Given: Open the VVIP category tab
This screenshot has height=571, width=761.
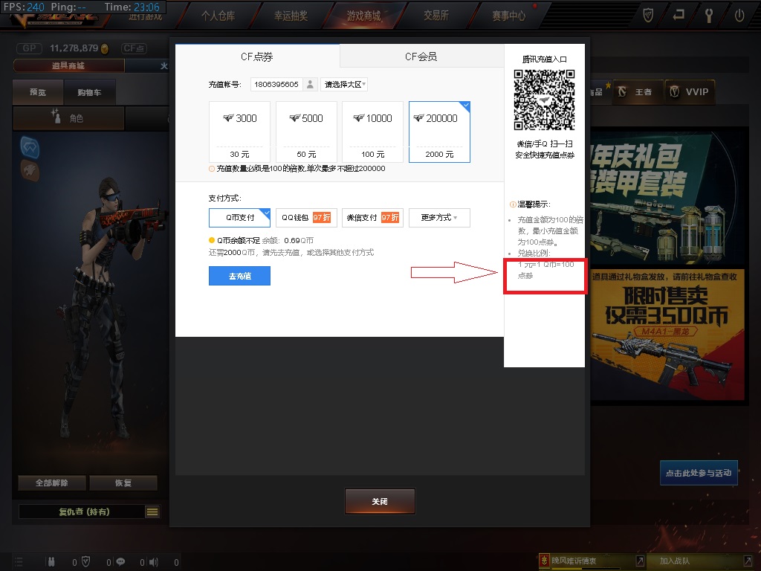Looking at the screenshot, I should click(x=689, y=91).
